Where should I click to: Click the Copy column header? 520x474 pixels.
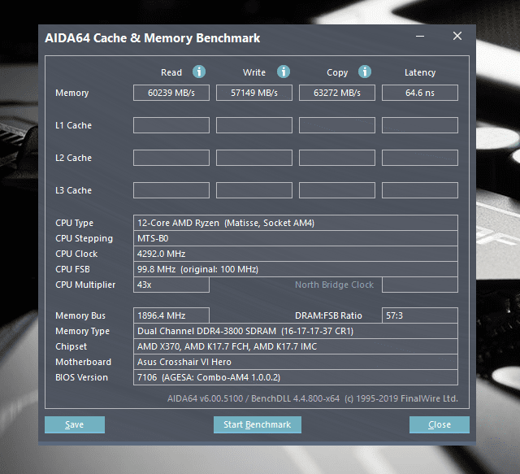click(x=337, y=72)
